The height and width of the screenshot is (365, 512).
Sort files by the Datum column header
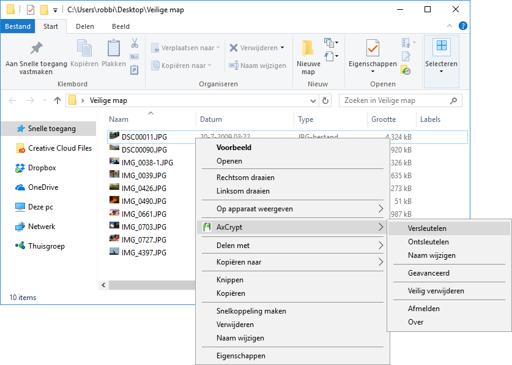[211, 119]
